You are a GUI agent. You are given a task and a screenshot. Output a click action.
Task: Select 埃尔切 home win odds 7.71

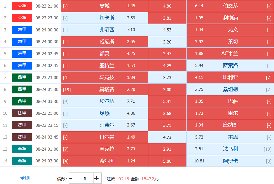tap(104, 101)
